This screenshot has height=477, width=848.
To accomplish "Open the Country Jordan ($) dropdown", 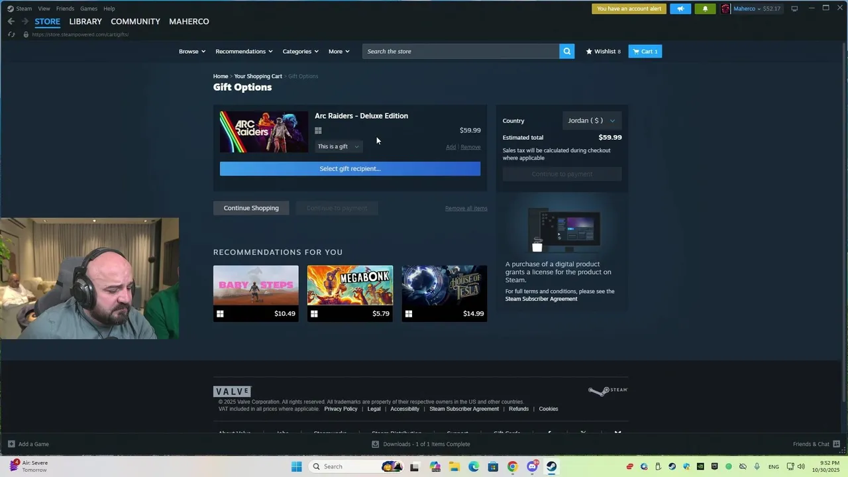I will pyautogui.click(x=592, y=121).
